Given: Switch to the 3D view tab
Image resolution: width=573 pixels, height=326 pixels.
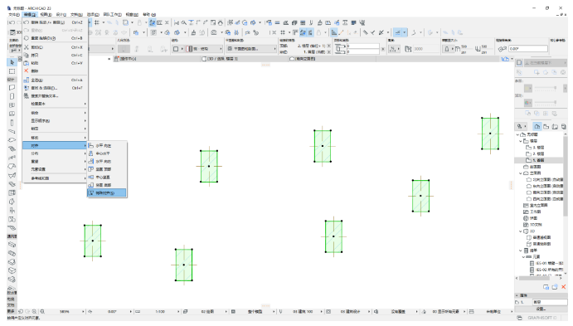Looking at the screenshot, I should click(223, 58).
